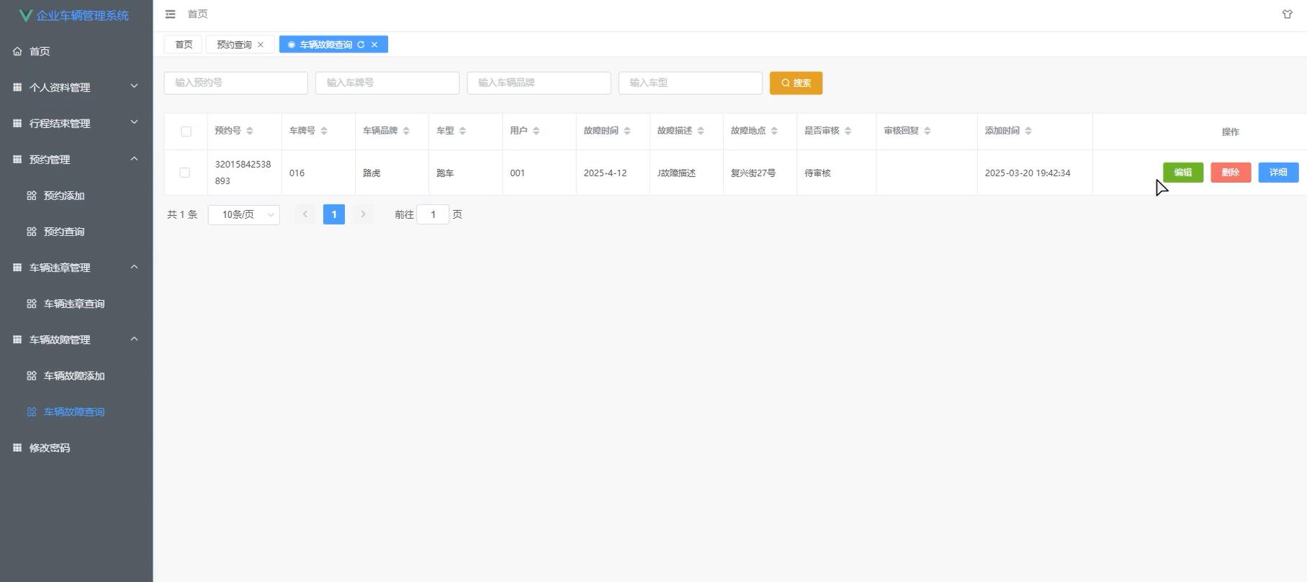The width and height of the screenshot is (1307, 582).
Task: Click the red 删除 button
Action: click(x=1231, y=173)
